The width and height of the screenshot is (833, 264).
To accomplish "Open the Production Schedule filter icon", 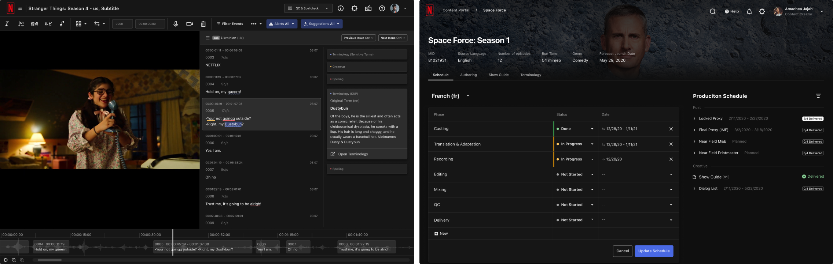I will coord(818,96).
